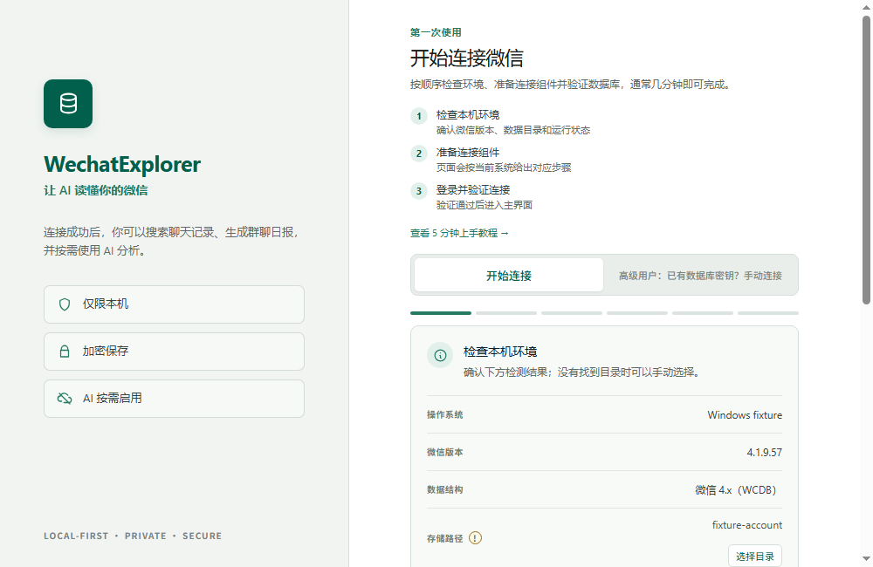
Task: Click the 登录并验证连接 step title
Action: [x=472, y=190]
